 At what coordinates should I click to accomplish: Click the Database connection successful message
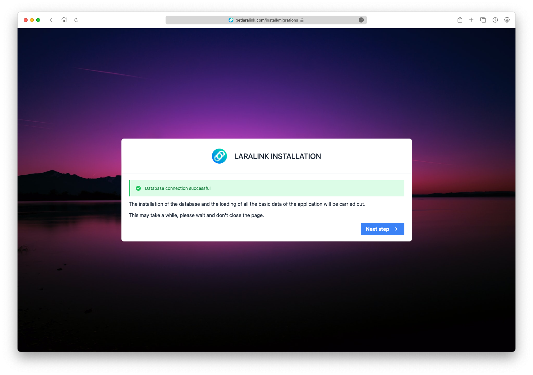pos(177,188)
